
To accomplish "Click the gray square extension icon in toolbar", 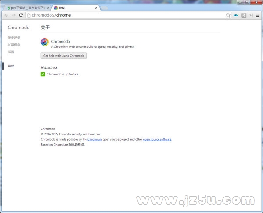I will [x=244, y=15].
